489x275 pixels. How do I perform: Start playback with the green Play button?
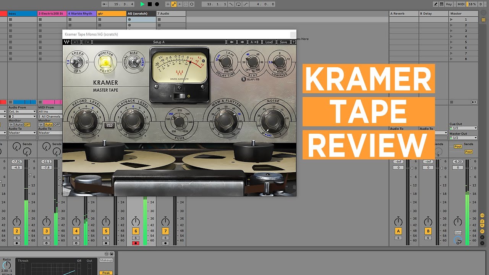pyautogui.click(x=142, y=4)
